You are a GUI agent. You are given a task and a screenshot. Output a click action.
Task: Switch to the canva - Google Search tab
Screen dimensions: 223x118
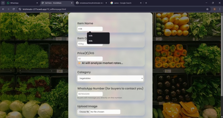126,3
